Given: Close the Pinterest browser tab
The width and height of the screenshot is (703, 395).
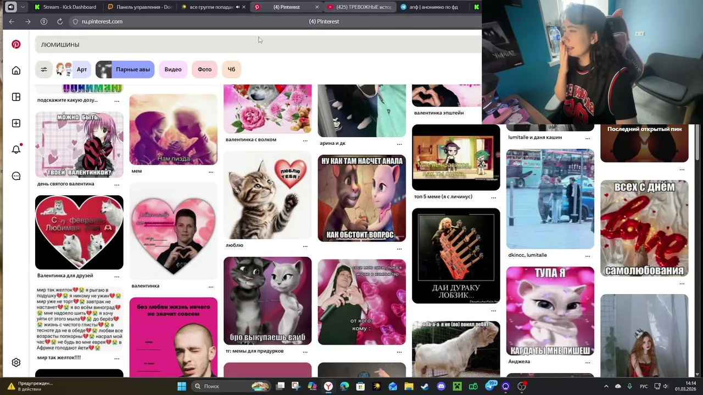Looking at the screenshot, I should pos(317,7).
